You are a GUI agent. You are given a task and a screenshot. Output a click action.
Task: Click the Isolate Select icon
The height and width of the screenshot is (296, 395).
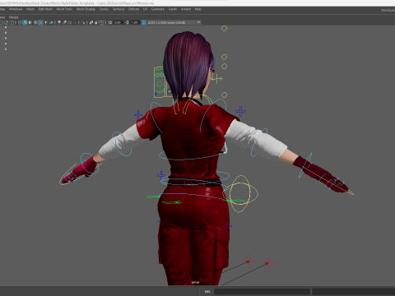(83, 22)
